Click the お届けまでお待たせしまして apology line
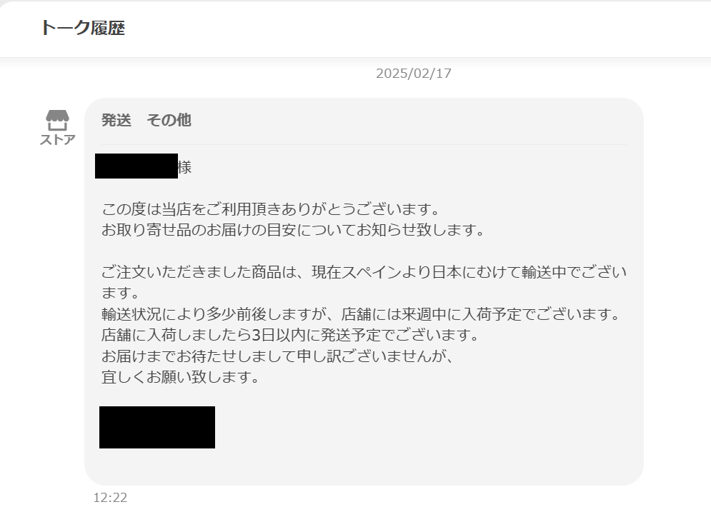This screenshot has height=512, width=711. [x=277, y=356]
